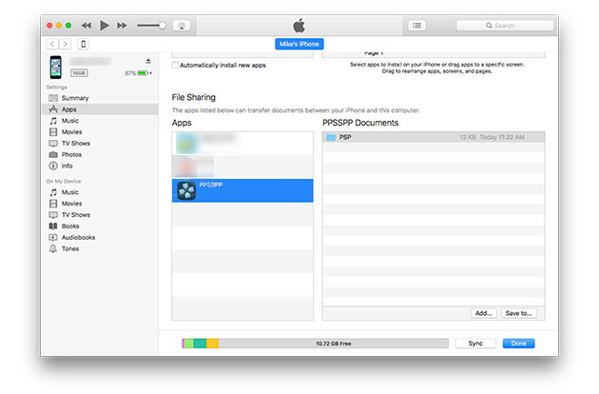Screen dimensions: 599x394
Task: Click the Sync button
Action: coord(475,343)
